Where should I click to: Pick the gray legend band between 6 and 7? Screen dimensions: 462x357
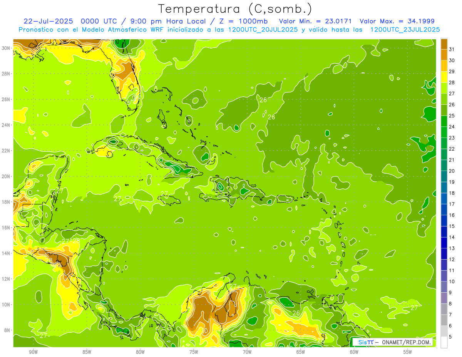click(444, 320)
